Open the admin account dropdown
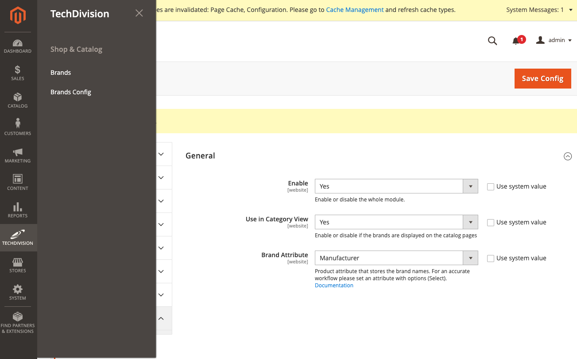The width and height of the screenshot is (577, 359). pos(554,40)
